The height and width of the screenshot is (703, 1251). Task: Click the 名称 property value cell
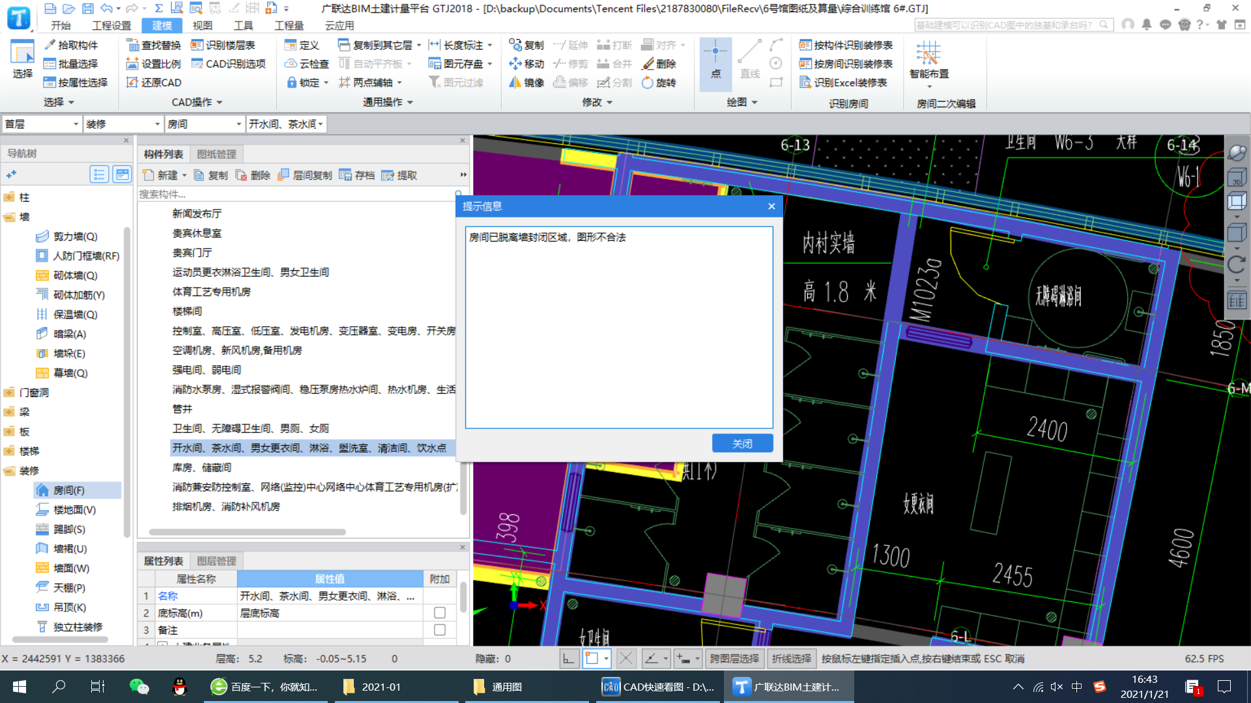click(x=330, y=596)
